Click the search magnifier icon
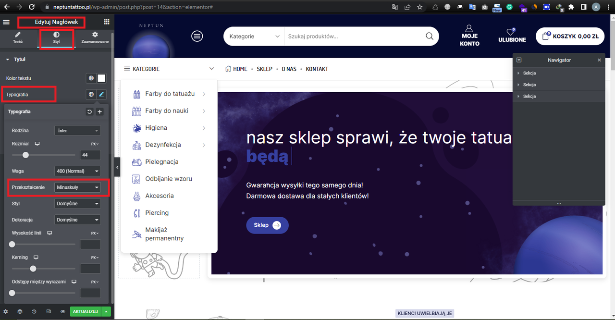The image size is (615, 320). click(x=430, y=37)
